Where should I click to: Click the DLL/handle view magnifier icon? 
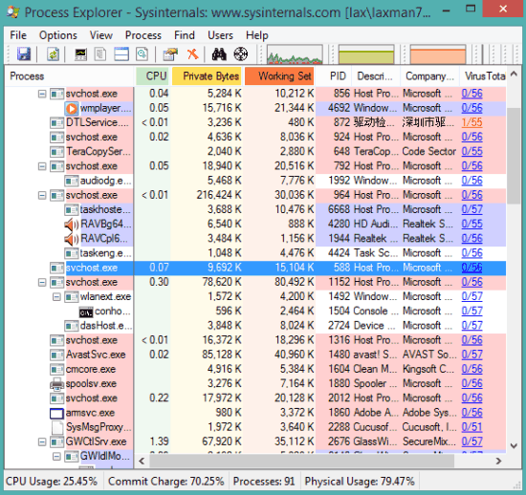pyautogui.click(x=142, y=54)
